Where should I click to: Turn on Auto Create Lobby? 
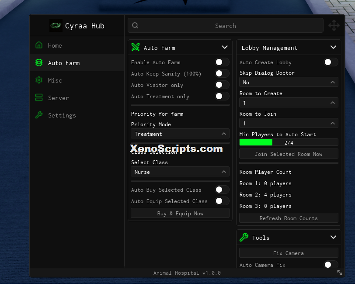tap(331, 62)
